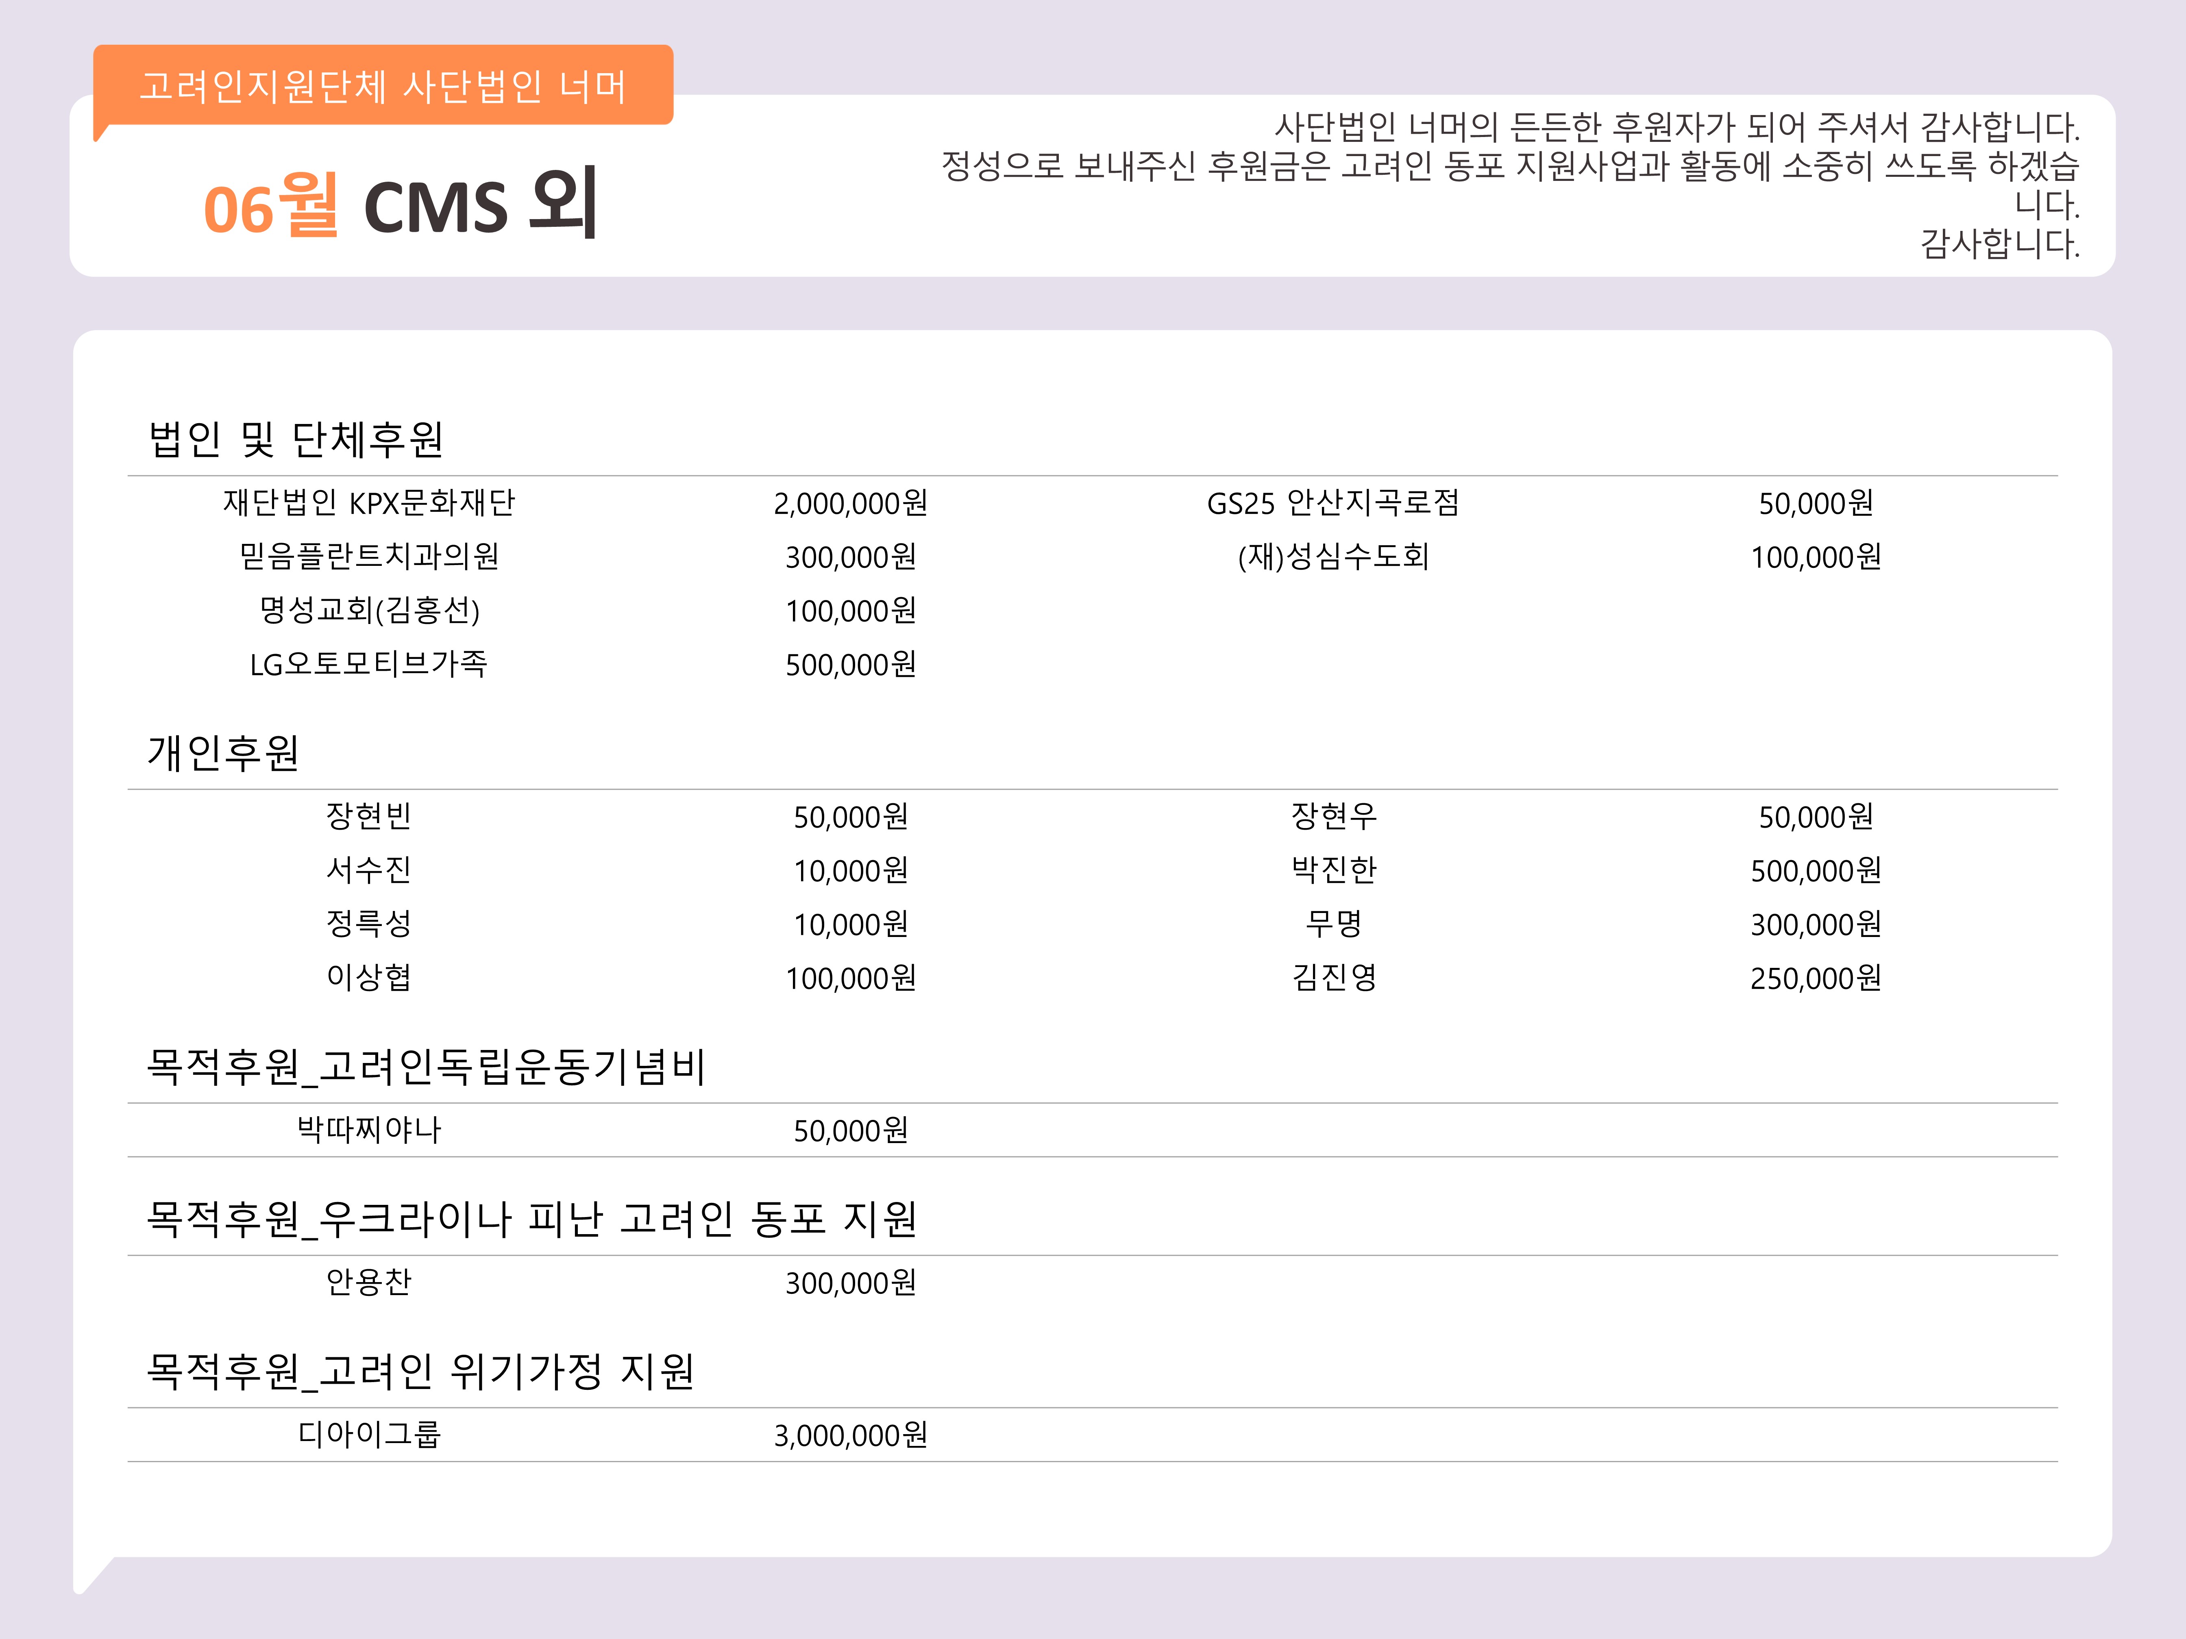The image size is (2186, 1639).
Task: Select individual donor 서수진
Action: [x=369, y=869]
